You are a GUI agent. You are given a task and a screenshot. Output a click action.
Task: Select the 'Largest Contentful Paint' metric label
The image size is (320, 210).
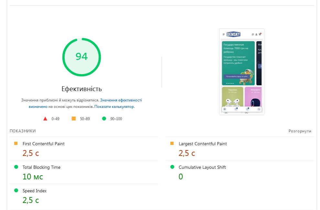tap(203, 144)
